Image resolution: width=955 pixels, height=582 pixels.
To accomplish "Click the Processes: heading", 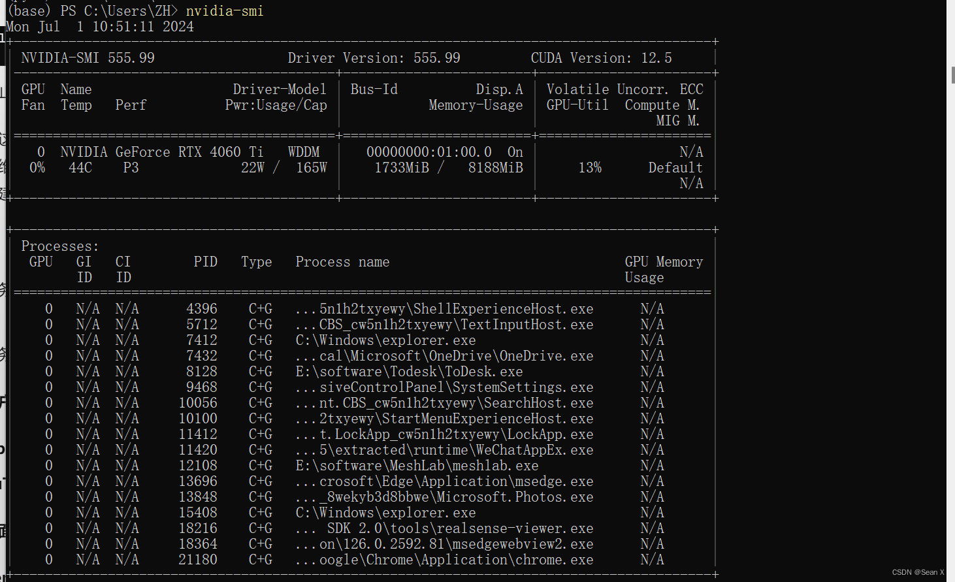I will tap(60, 246).
